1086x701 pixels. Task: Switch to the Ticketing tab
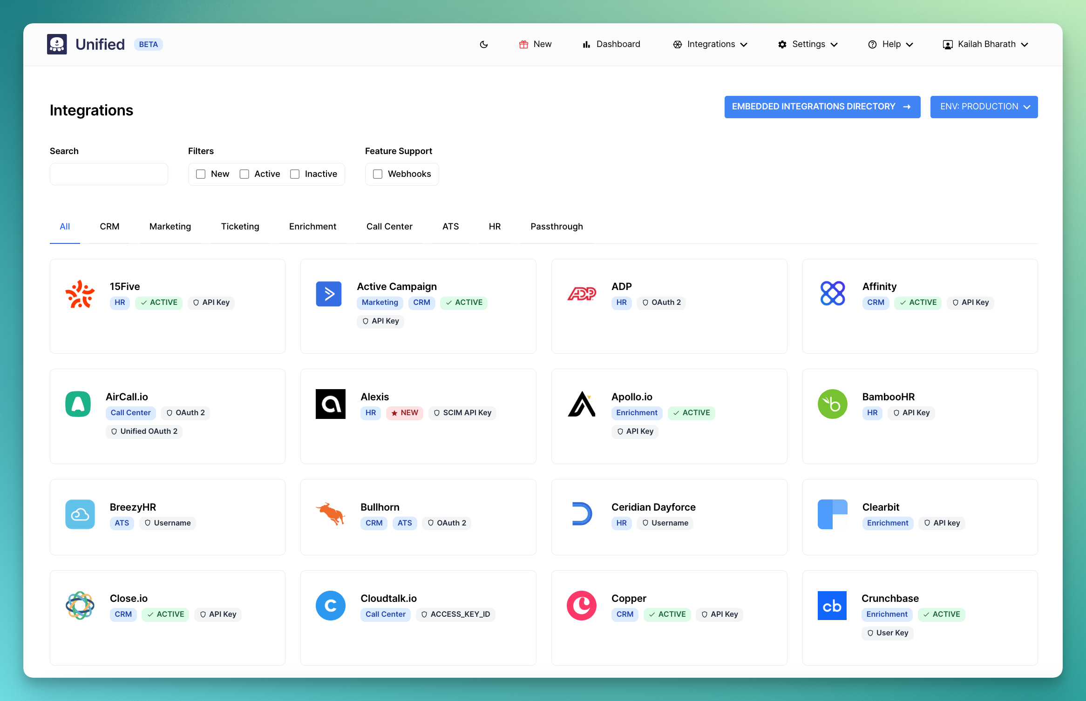(240, 227)
